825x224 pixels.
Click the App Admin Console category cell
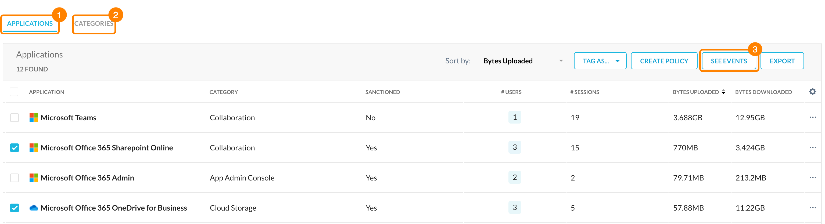(242, 178)
